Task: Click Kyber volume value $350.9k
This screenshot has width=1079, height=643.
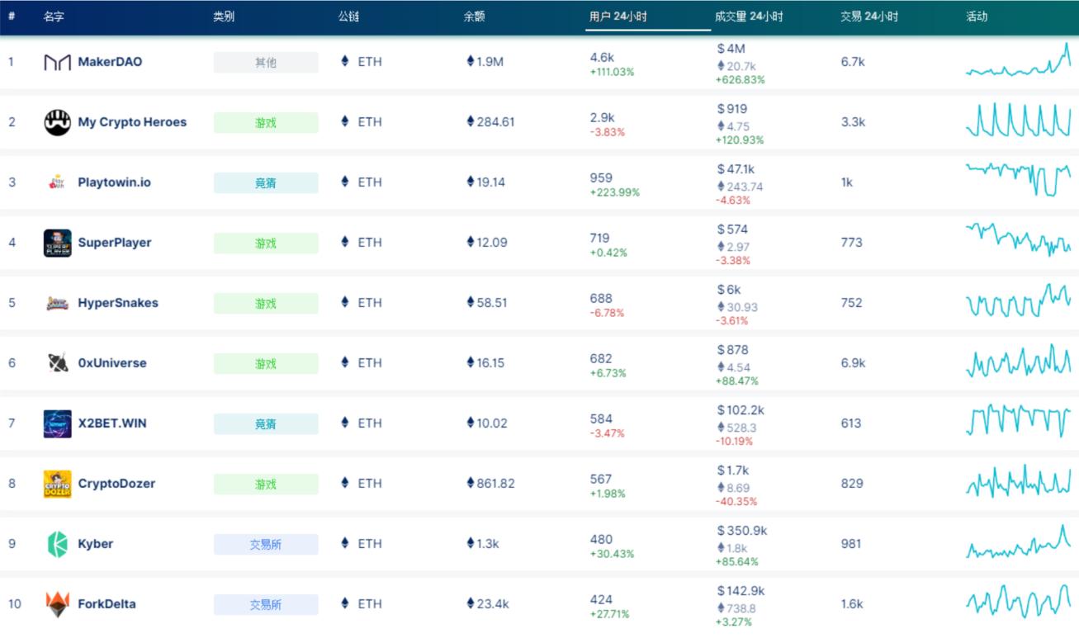Action: [x=742, y=531]
